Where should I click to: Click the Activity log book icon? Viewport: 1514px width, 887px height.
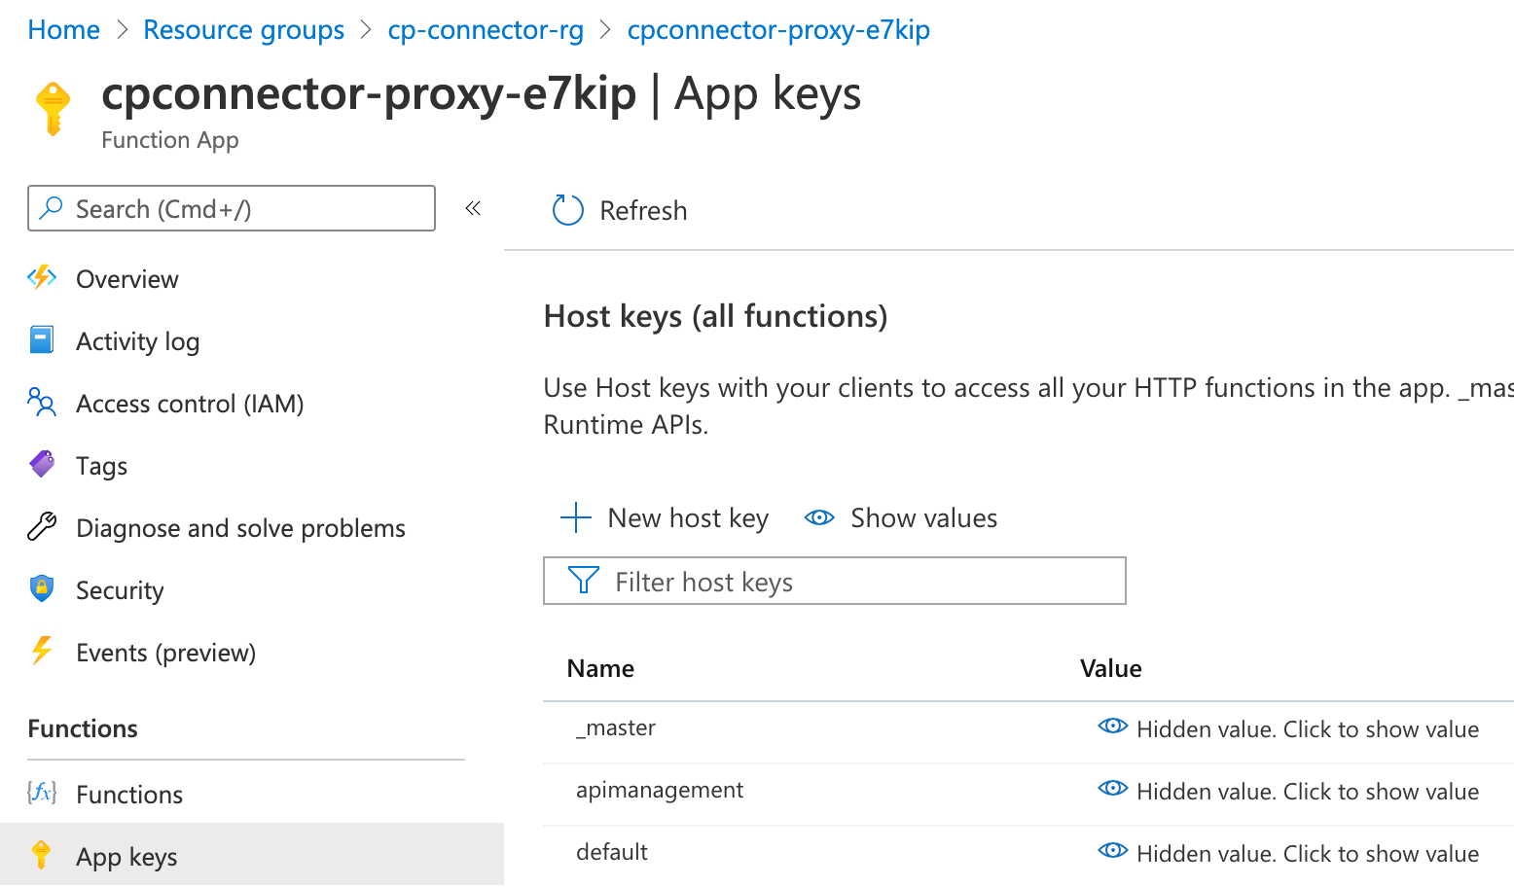[x=42, y=339]
